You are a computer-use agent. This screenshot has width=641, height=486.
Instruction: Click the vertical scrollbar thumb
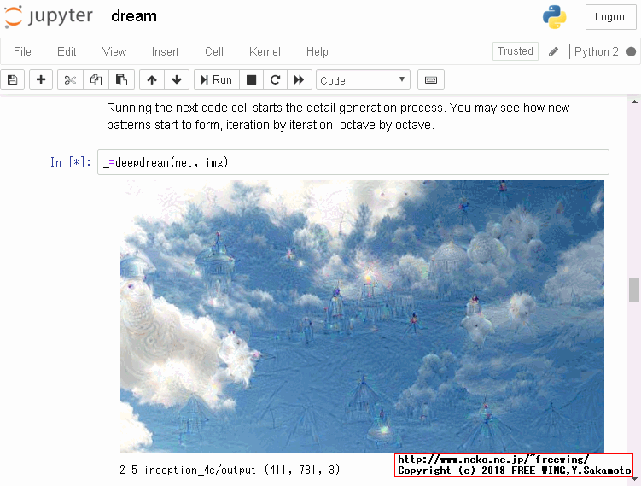(x=634, y=290)
